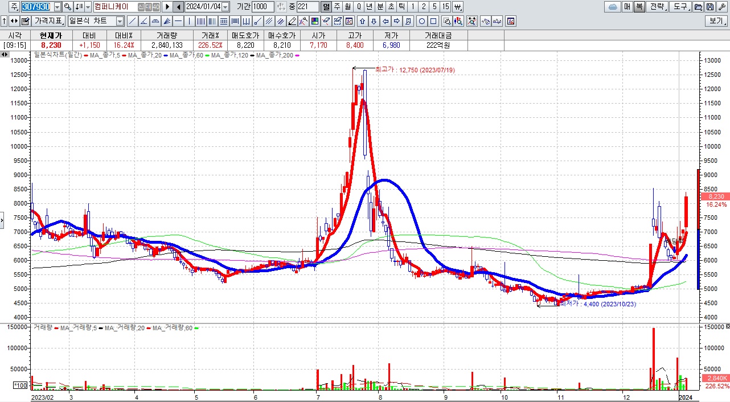Click the play forward triangle button
The image size is (730, 402).
pos(167,7)
